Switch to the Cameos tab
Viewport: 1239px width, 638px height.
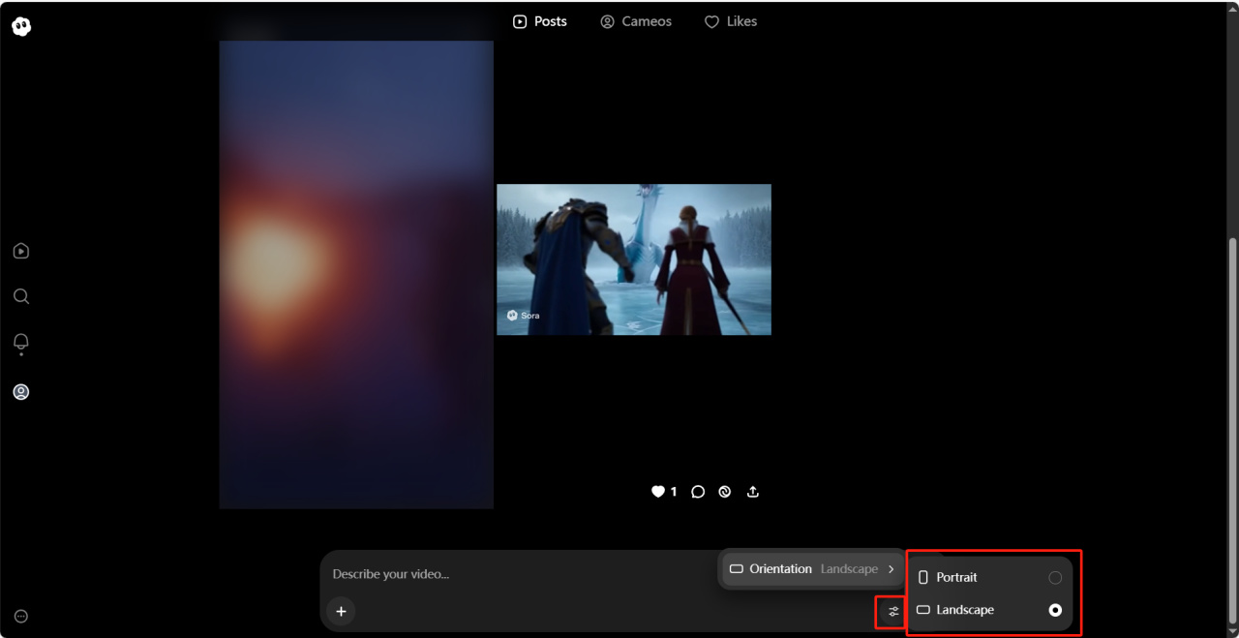click(x=636, y=21)
